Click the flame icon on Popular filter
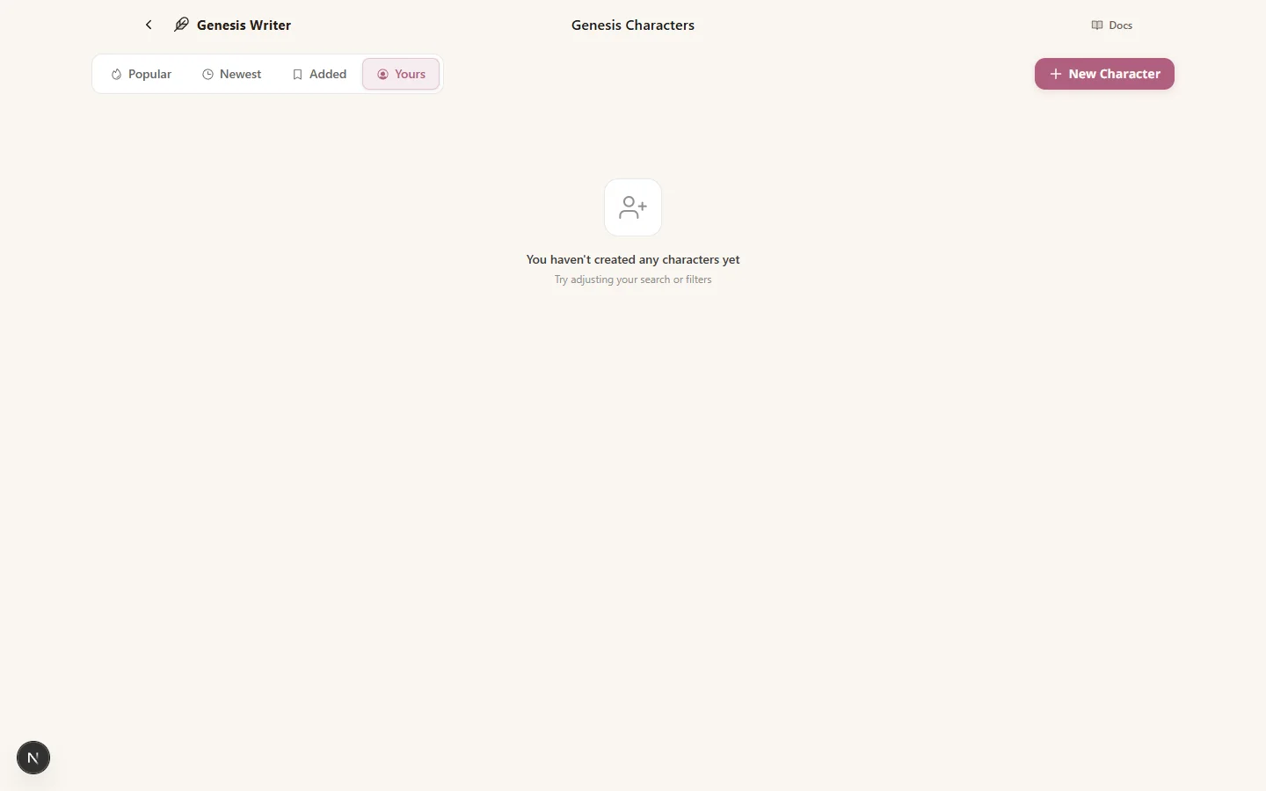 tap(116, 74)
